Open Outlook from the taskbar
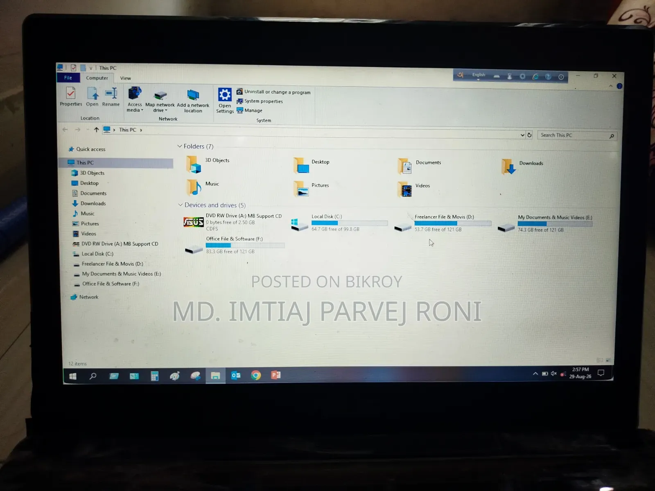This screenshot has height=491, width=655. (x=236, y=375)
